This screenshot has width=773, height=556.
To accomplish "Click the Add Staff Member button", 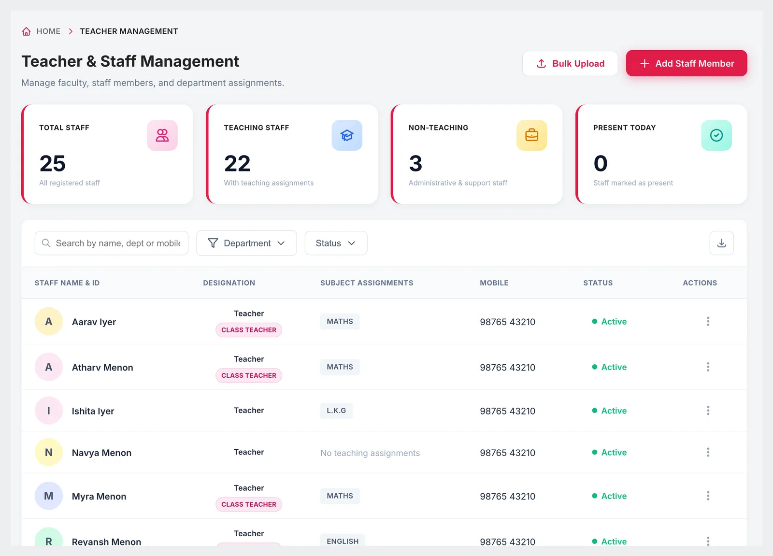I will (687, 63).
